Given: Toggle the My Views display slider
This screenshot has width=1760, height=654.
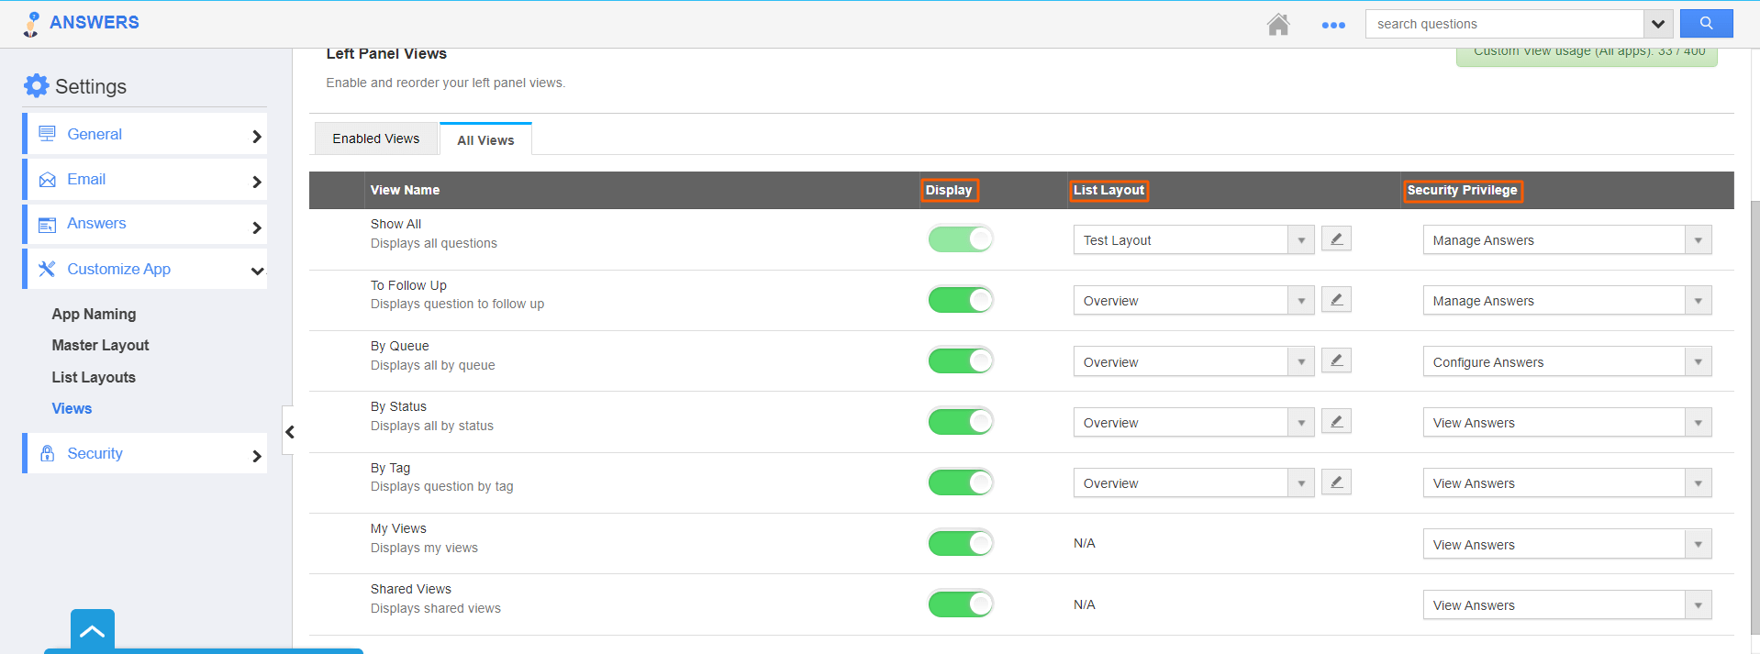Looking at the screenshot, I should [x=960, y=544].
